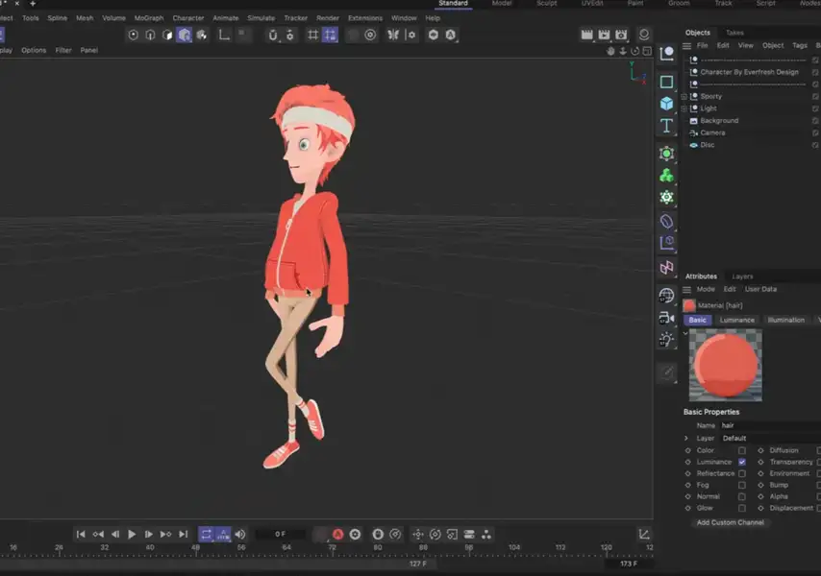821x576 pixels.
Task: Uncheck the Luminance channel checkbox
Action: point(741,462)
